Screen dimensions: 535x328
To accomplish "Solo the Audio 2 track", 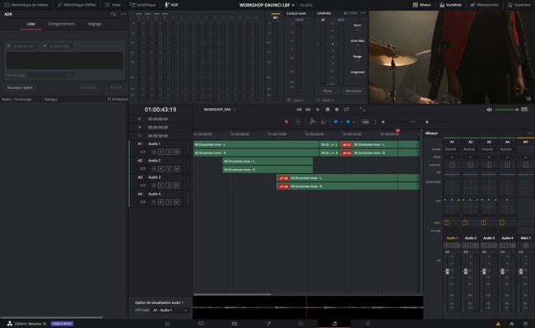I will point(169,168).
